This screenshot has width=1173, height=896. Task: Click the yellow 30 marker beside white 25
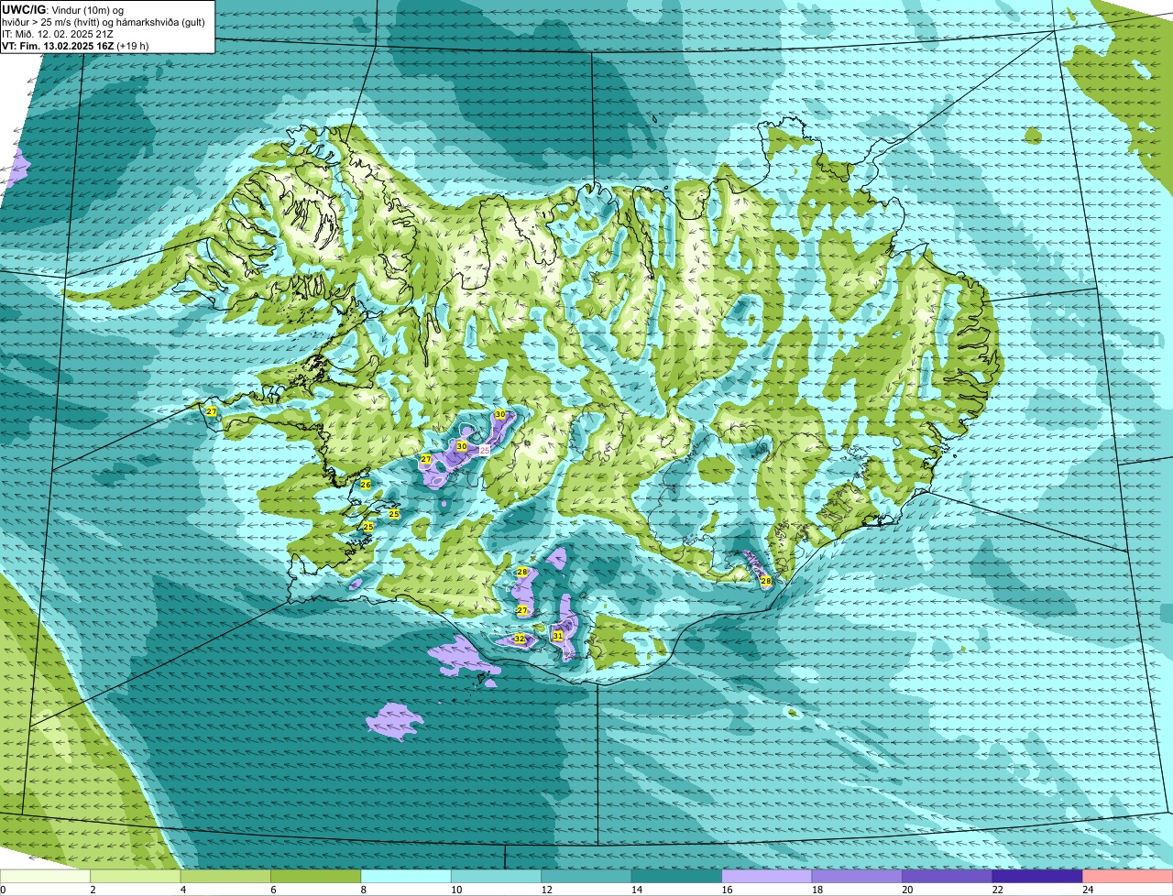click(x=462, y=446)
